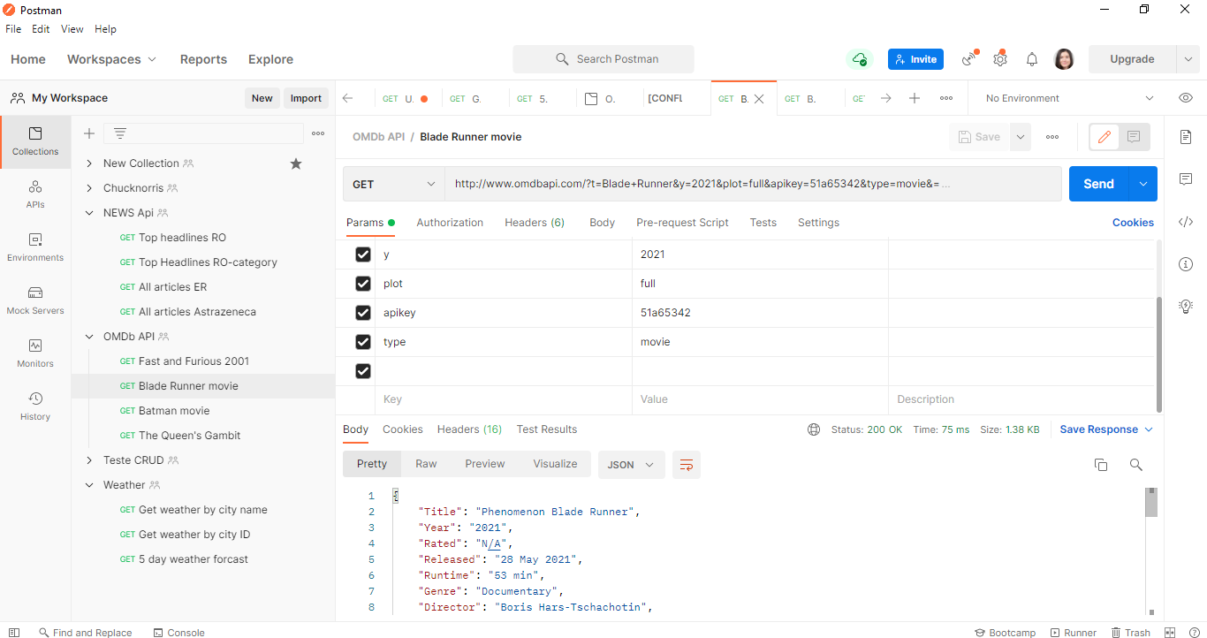The width and height of the screenshot is (1207, 638).
Task: Open the Monitors sidebar panel
Action: 35,353
